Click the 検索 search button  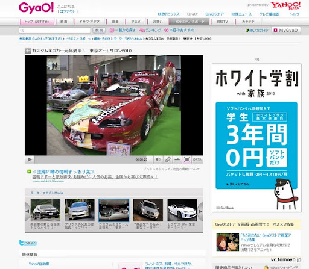pos(99,30)
